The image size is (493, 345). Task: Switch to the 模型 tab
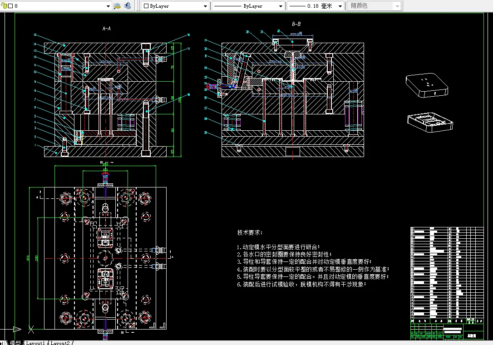15,342
